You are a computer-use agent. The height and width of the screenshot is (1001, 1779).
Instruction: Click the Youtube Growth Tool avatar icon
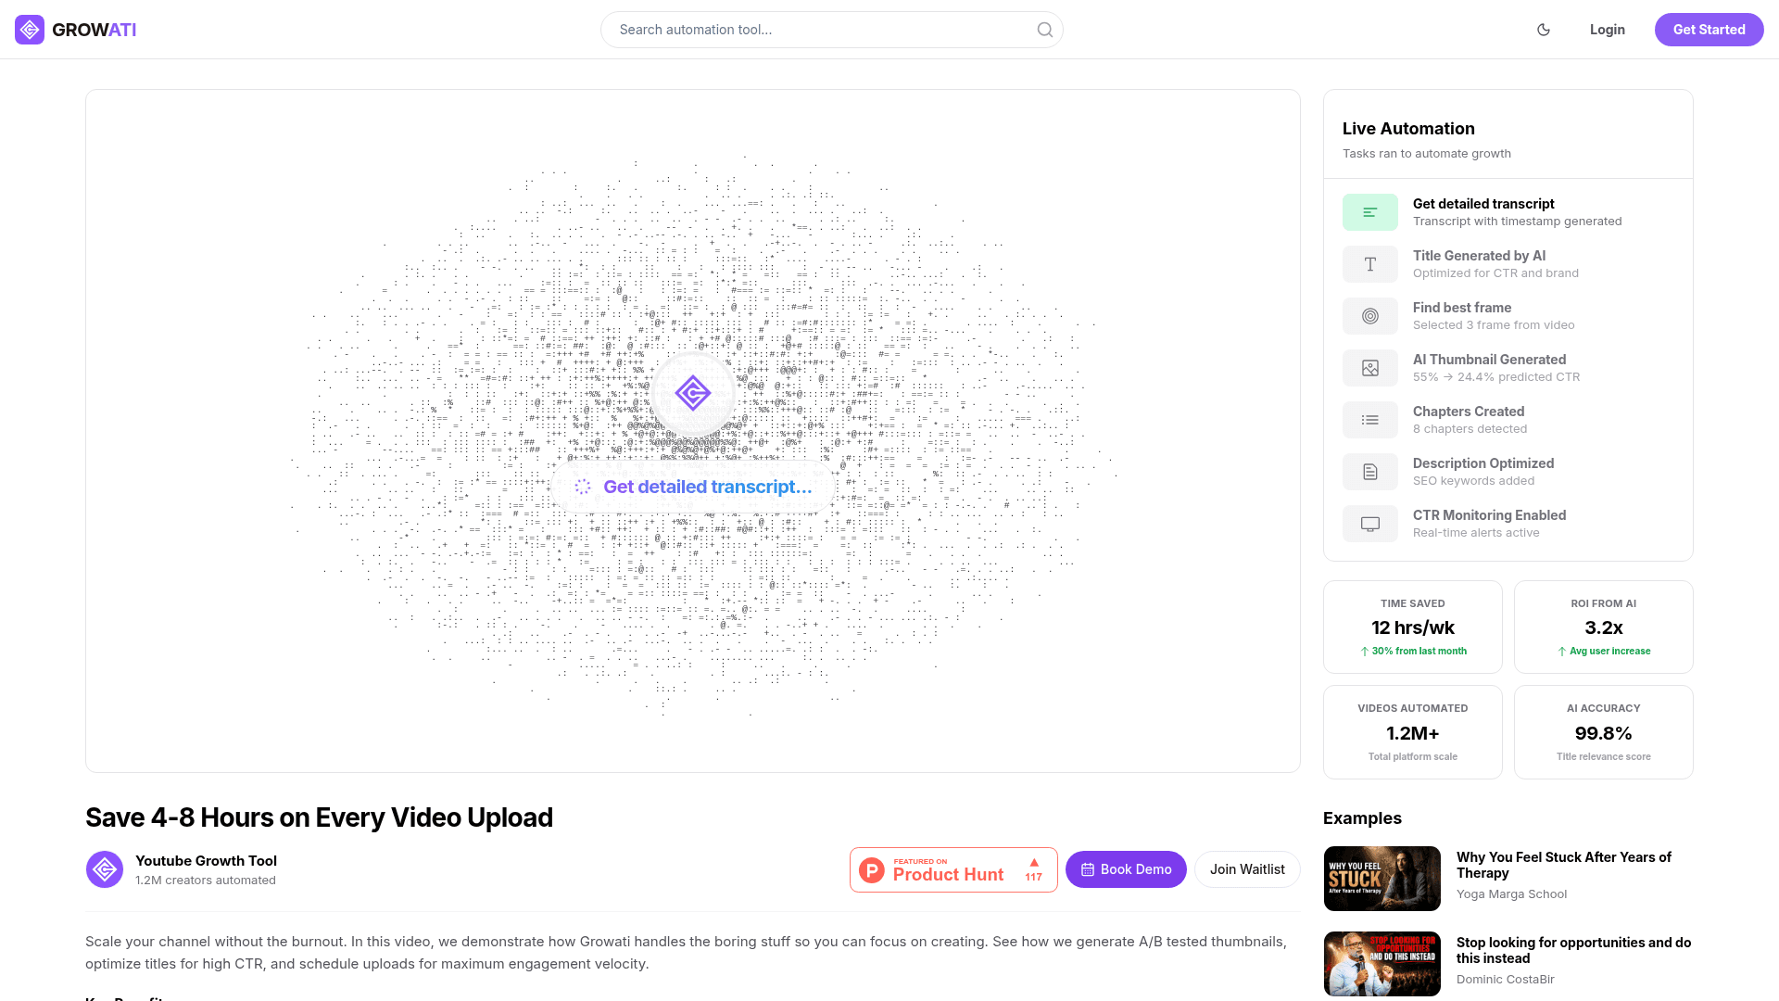(105, 869)
